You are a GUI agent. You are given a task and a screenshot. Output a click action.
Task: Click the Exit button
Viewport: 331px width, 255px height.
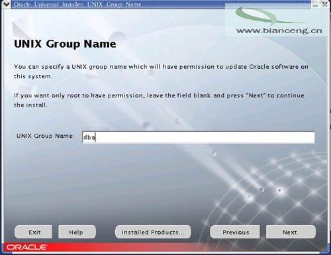[x=33, y=232]
